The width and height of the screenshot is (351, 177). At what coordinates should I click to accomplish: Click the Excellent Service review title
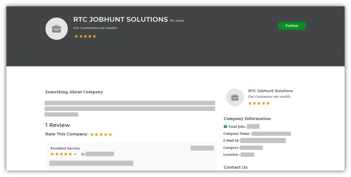65,148
